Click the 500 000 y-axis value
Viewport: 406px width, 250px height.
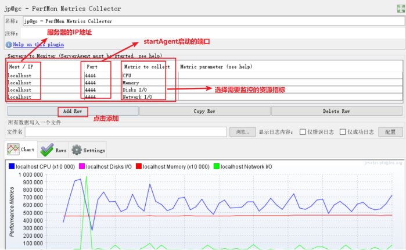tap(33, 213)
